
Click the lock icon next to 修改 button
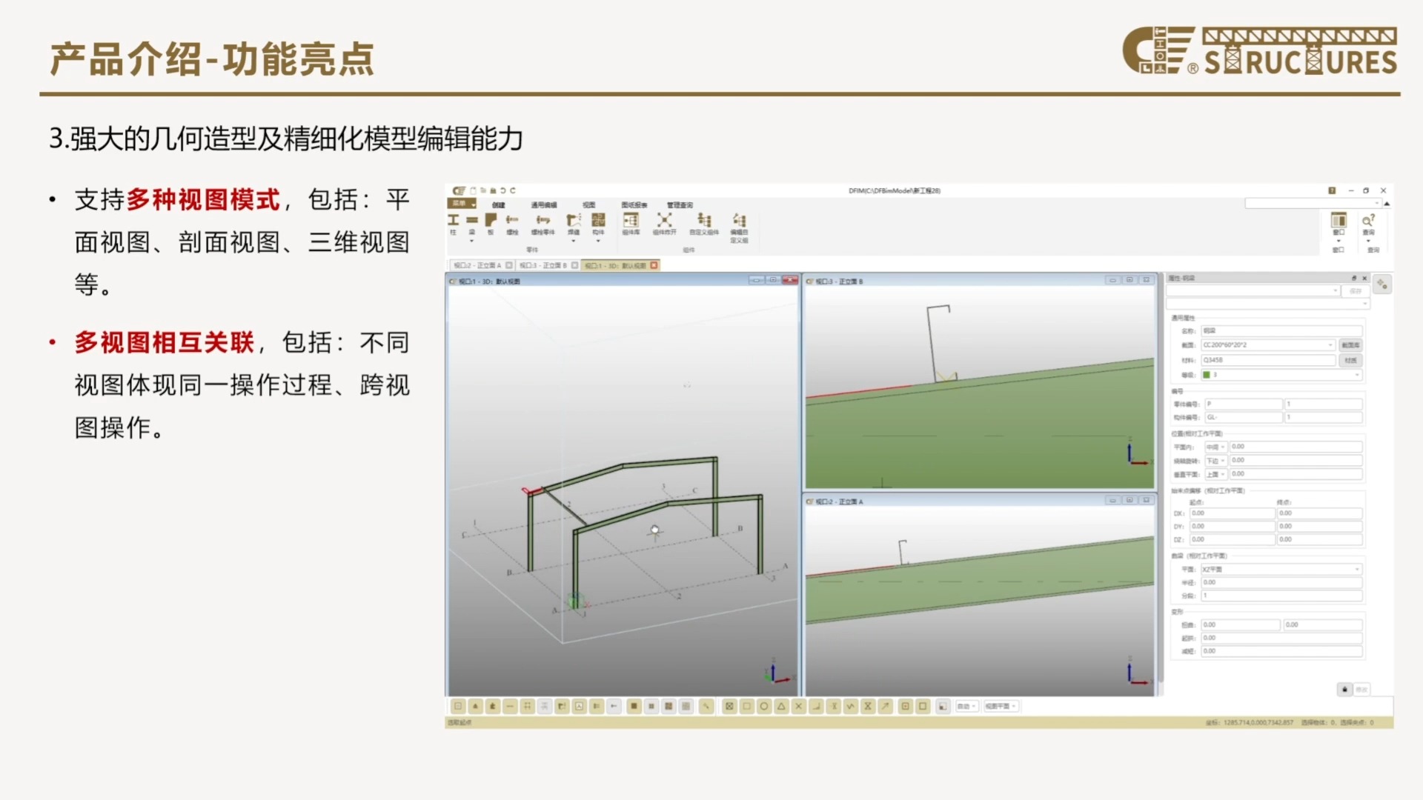click(x=1344, y=690)
